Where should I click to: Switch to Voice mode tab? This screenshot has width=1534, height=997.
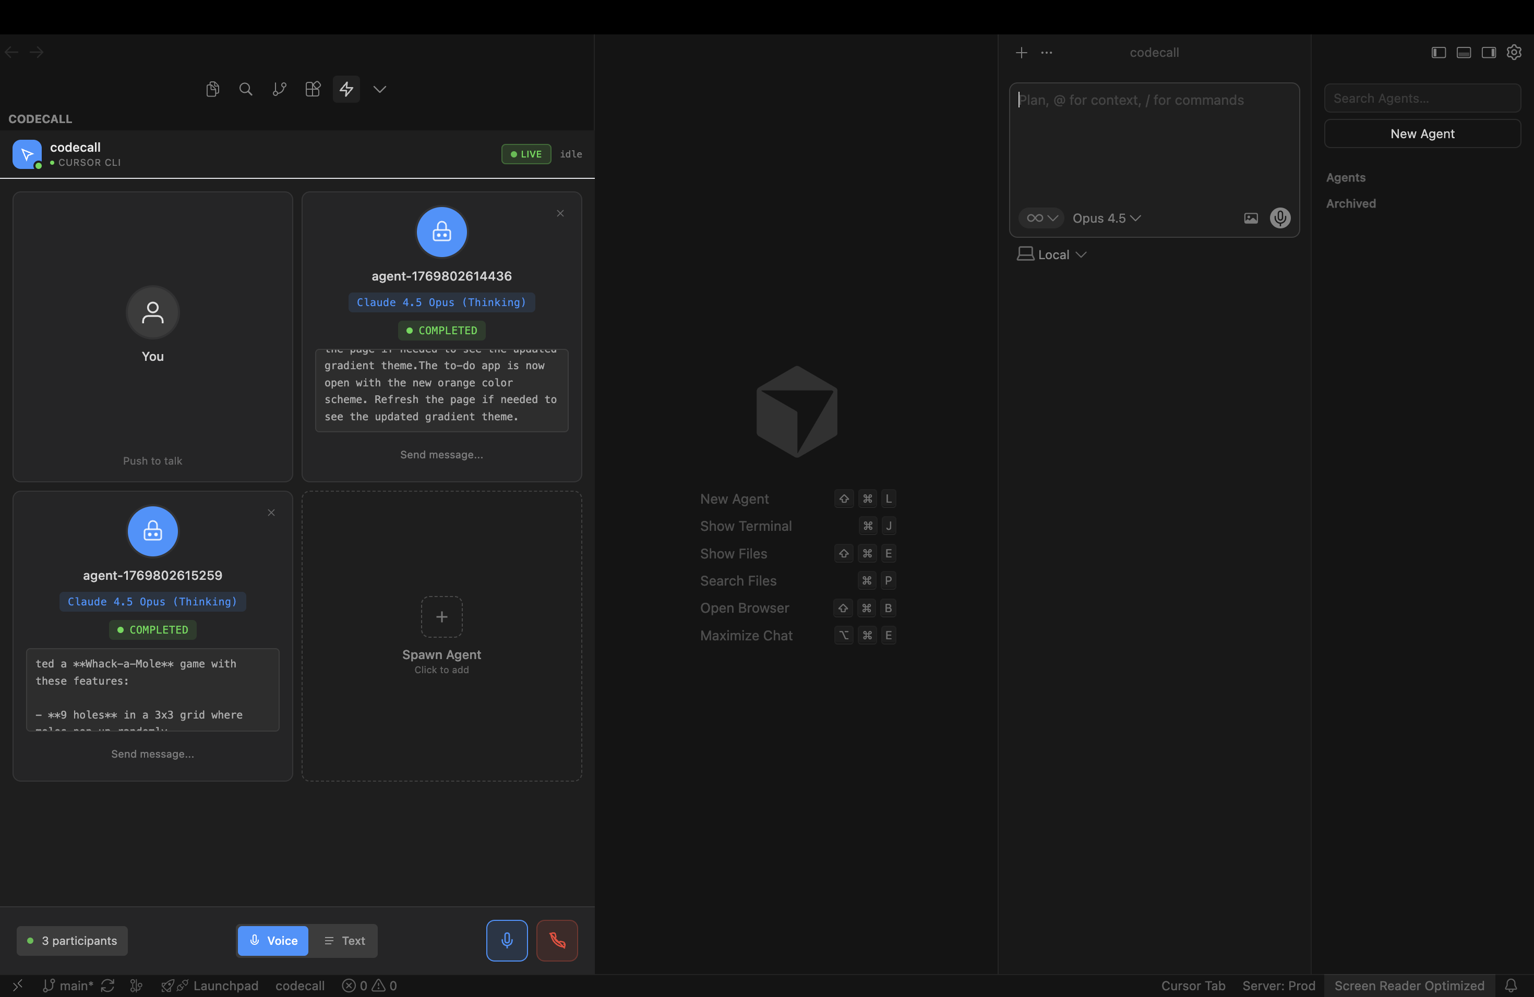(x=273, y=940)
